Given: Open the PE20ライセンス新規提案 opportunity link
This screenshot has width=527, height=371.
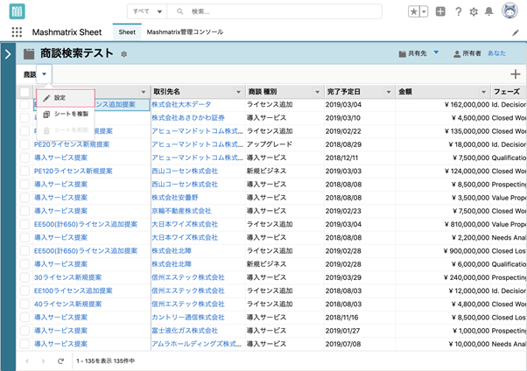Looking at the screenshot, I should click(72, 144).
